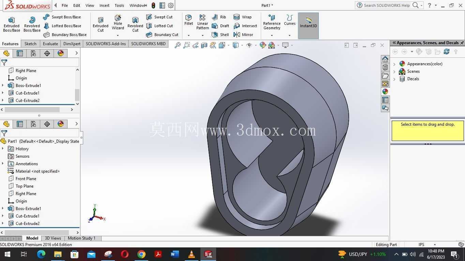Select the Revolved Boss/Base tool
The image size is (465, 261).
(x=32, y=24)
